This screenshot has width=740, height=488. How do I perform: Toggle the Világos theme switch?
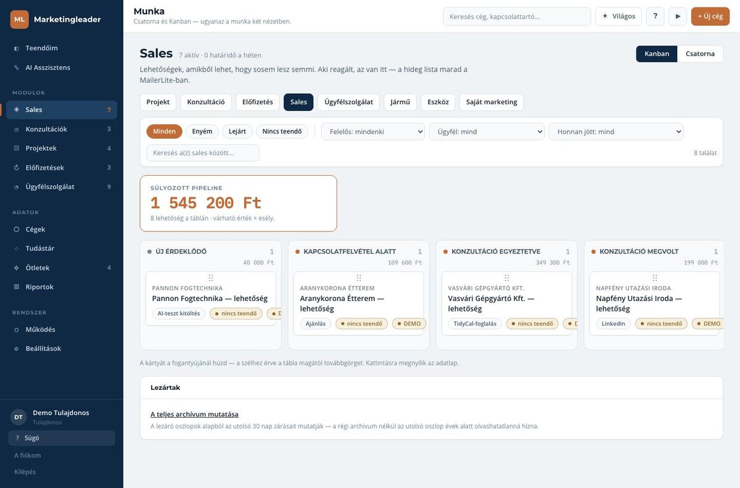coord(619,16)
